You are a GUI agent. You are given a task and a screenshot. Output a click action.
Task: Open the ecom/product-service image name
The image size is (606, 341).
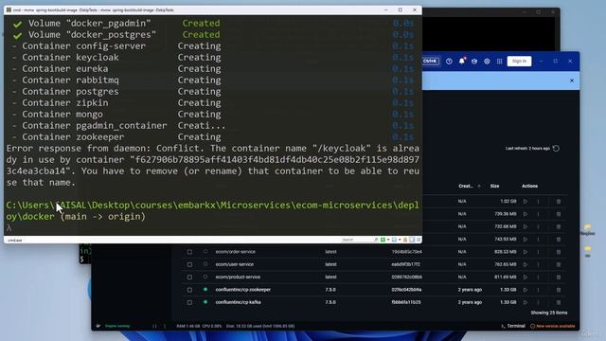coord(238,278)
